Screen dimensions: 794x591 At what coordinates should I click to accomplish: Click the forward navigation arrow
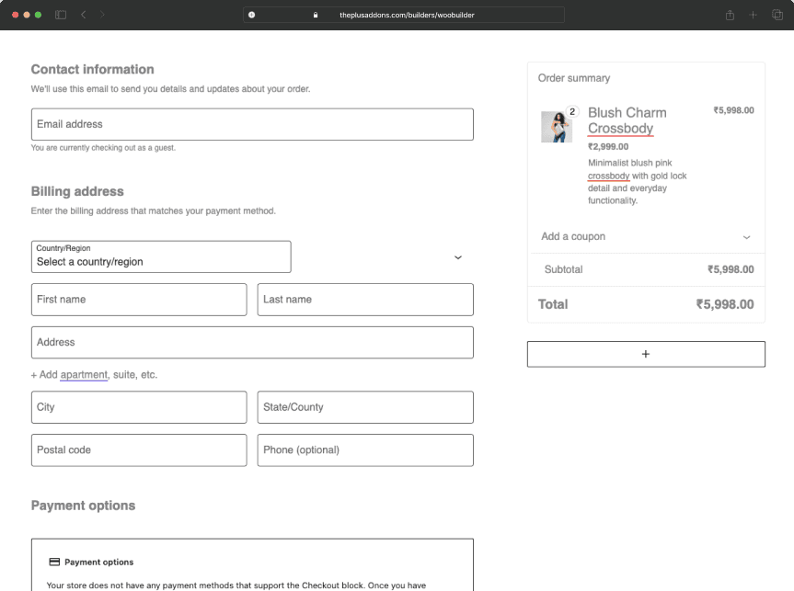101,15
